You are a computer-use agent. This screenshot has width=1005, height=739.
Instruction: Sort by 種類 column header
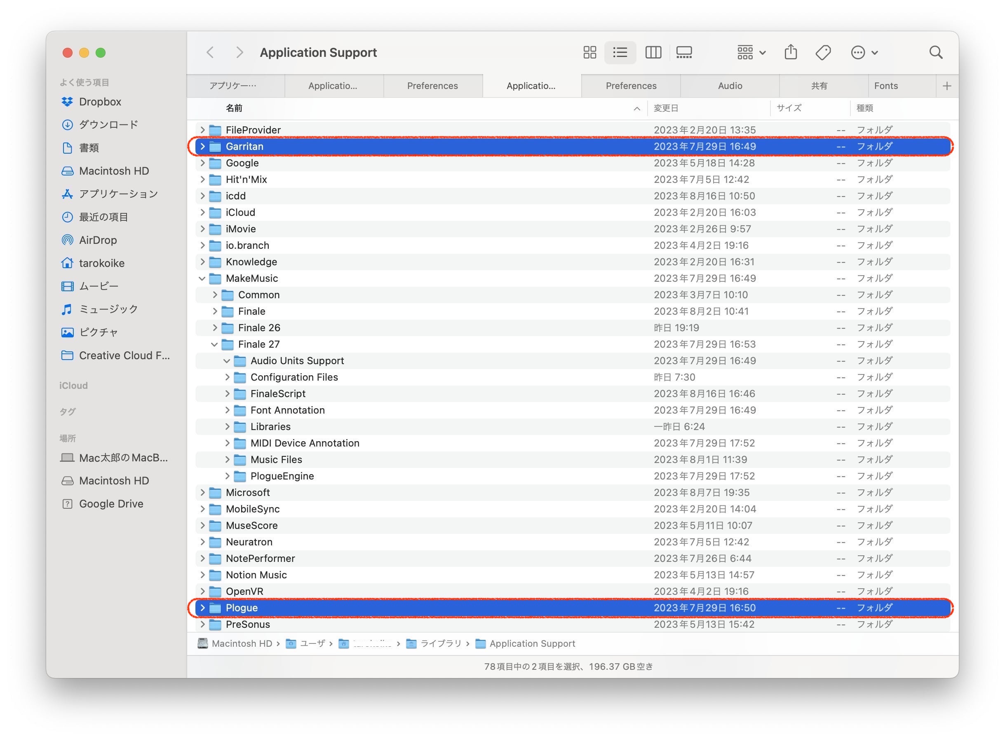coord(864,108)
